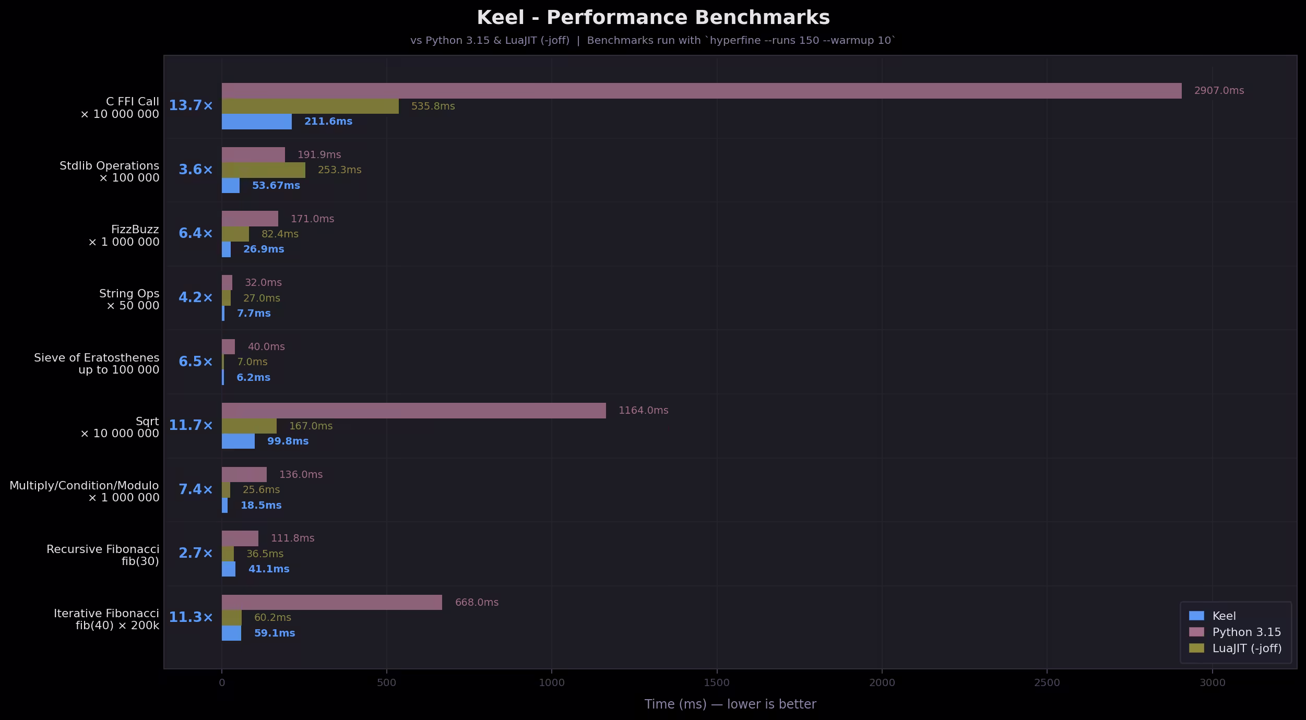Image resolution: width=1306 pixels, height=720 pixels.
Task: Select the Recursive Fibonacci label
Action: pyautogui.click(x=103, y=555)
